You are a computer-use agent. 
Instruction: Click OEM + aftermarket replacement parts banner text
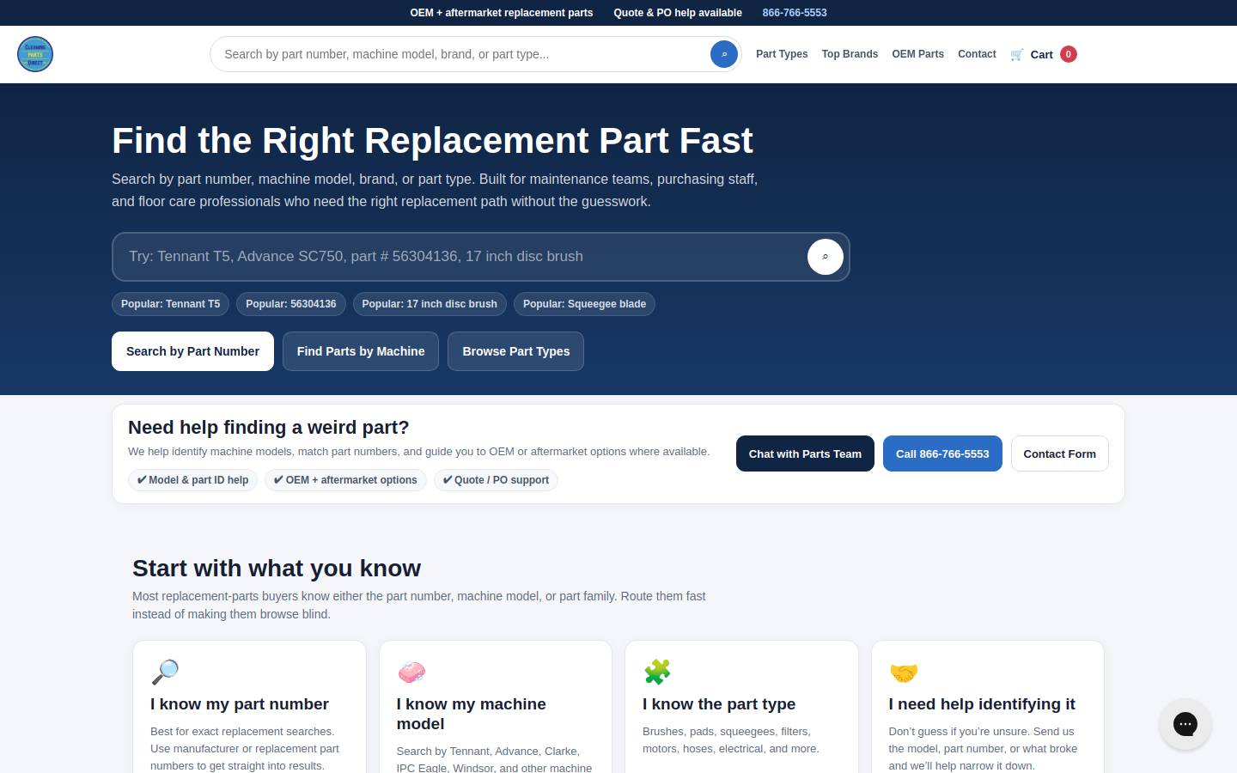(x=502, y=13)
